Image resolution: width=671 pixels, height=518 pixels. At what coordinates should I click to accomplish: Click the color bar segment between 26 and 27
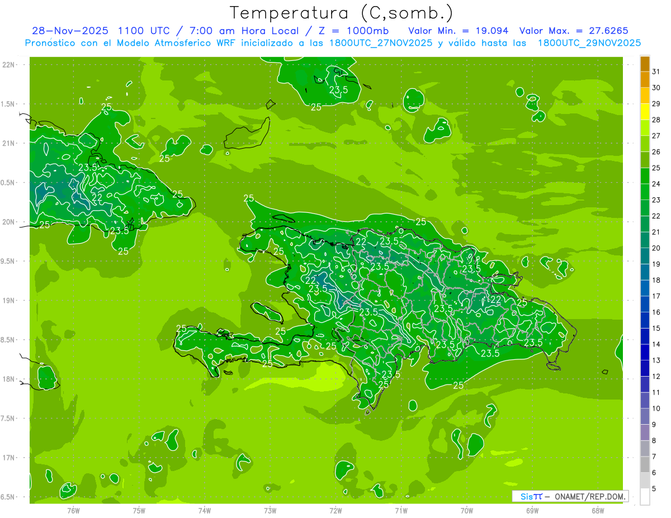(645, 144)
